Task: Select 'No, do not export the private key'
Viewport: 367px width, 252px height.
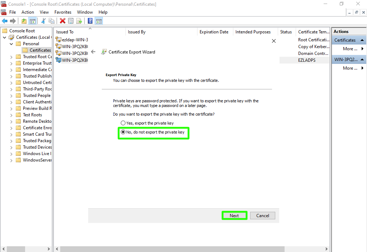Action: 123,132
